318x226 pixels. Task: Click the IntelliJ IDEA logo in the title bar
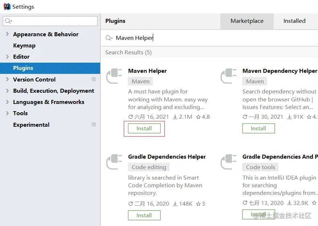point(7,7)
